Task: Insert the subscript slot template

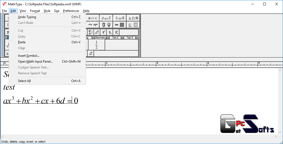Action: [110, 32]
